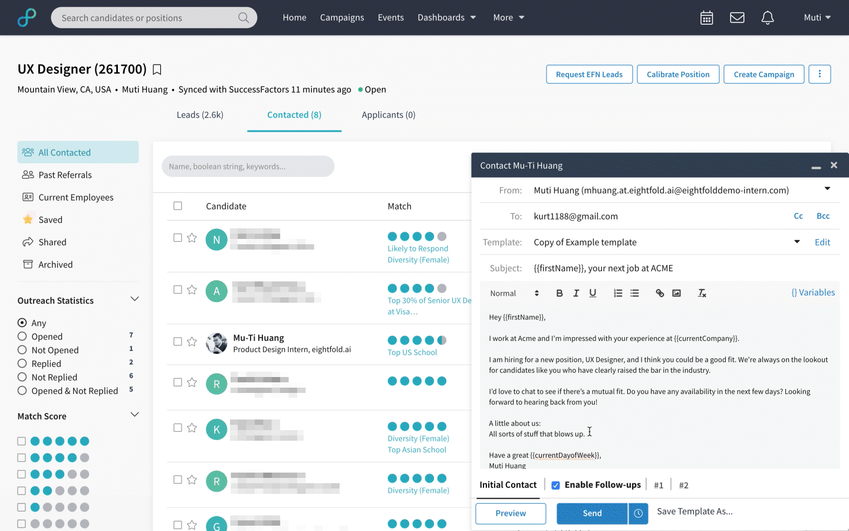Click Create Campaign button
The height and width of the screenshot is (531, 849).
click(764, 74)
